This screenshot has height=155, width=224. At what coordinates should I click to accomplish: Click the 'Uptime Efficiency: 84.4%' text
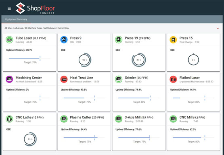pyautogui.click(x=74, y=129)
